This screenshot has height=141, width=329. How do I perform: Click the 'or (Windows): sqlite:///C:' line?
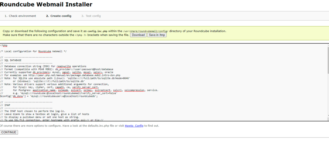click(42, 81)
